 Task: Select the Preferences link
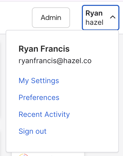pyautogui.click(x=39, y=97)
